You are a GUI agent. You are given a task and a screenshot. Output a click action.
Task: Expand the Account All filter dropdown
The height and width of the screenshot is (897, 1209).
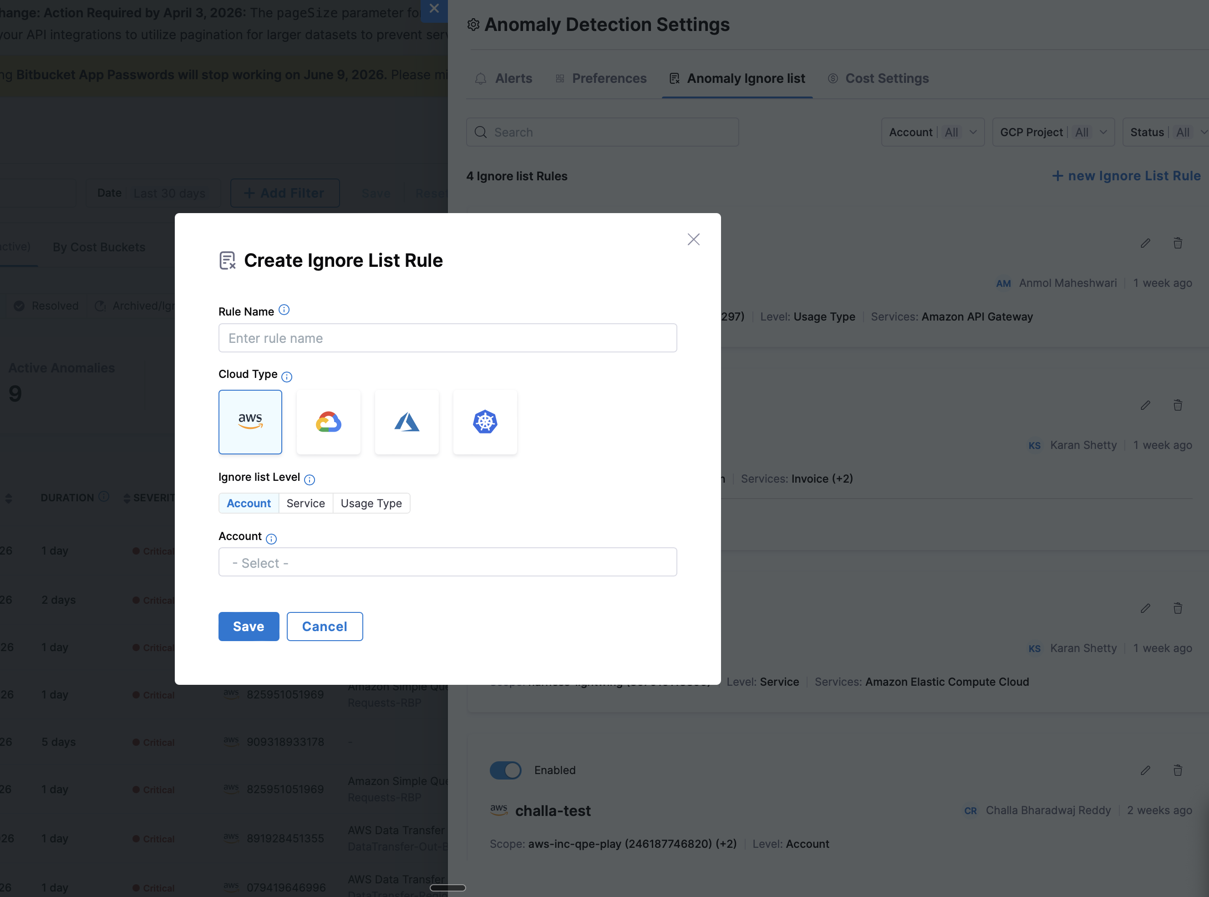[932, 133]
